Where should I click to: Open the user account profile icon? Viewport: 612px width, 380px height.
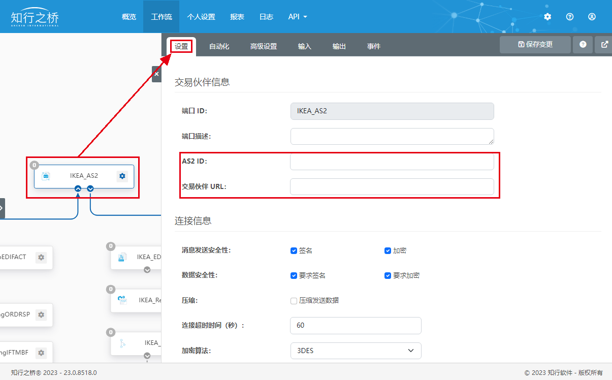tap(592, 17)
